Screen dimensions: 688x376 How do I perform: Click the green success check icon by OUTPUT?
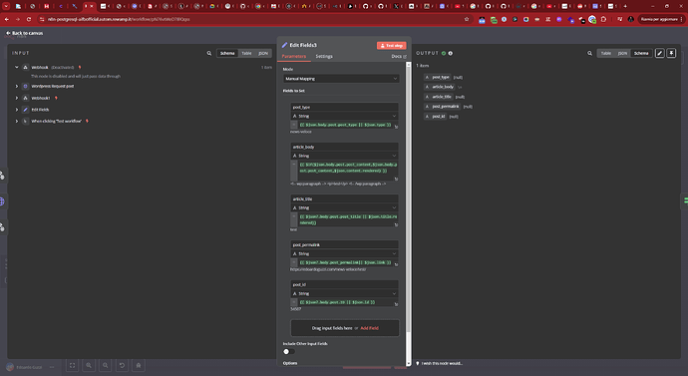coord(444,53)
